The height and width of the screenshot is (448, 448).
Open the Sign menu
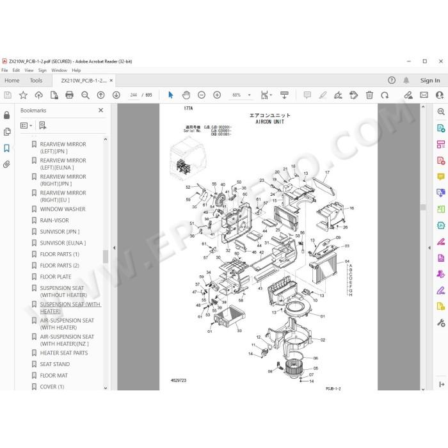coord(42,70)
